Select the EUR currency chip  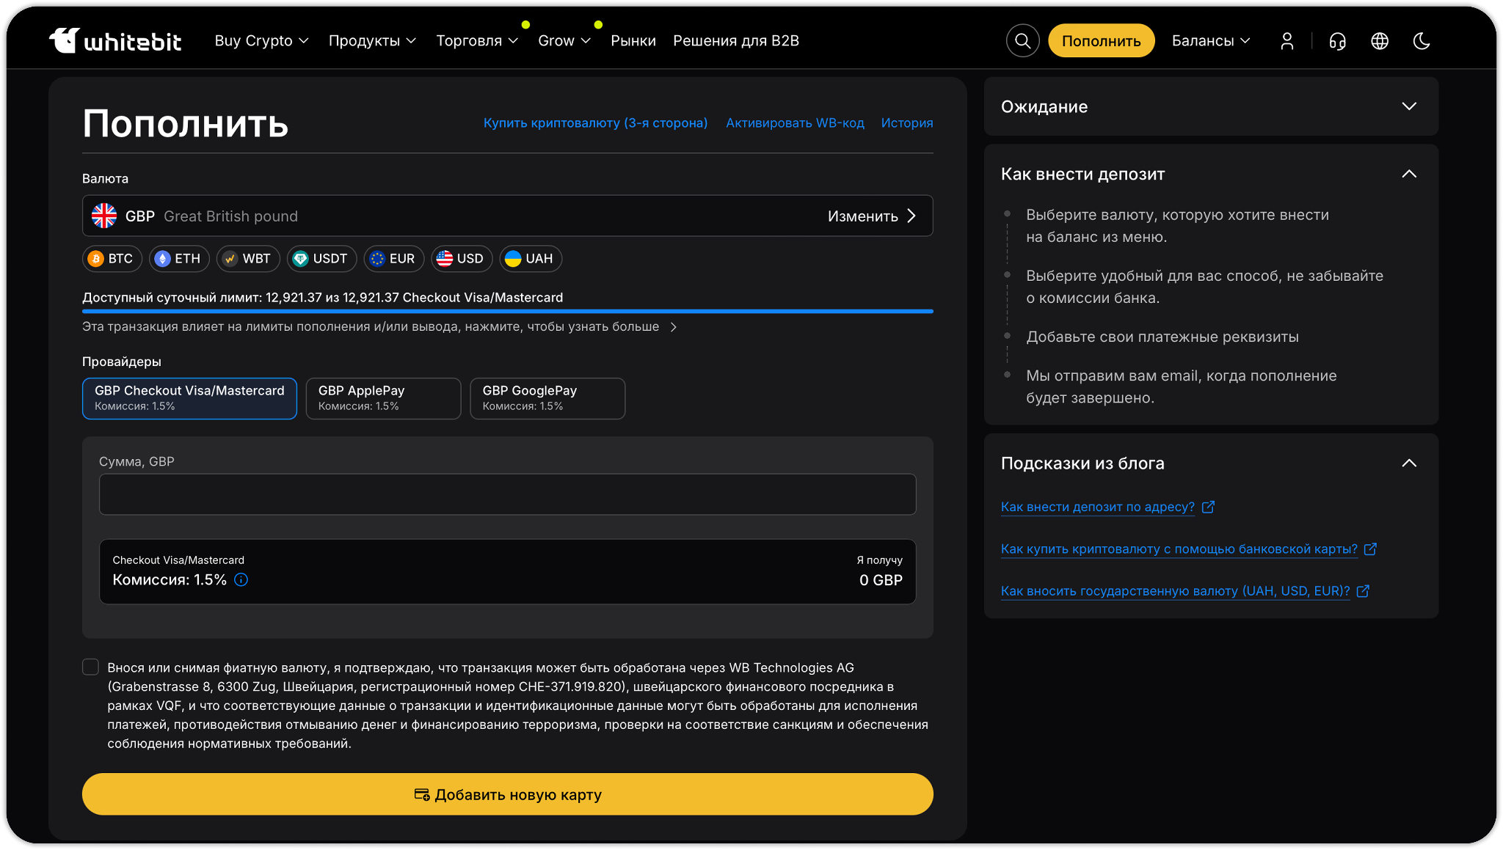click(393, 258)
